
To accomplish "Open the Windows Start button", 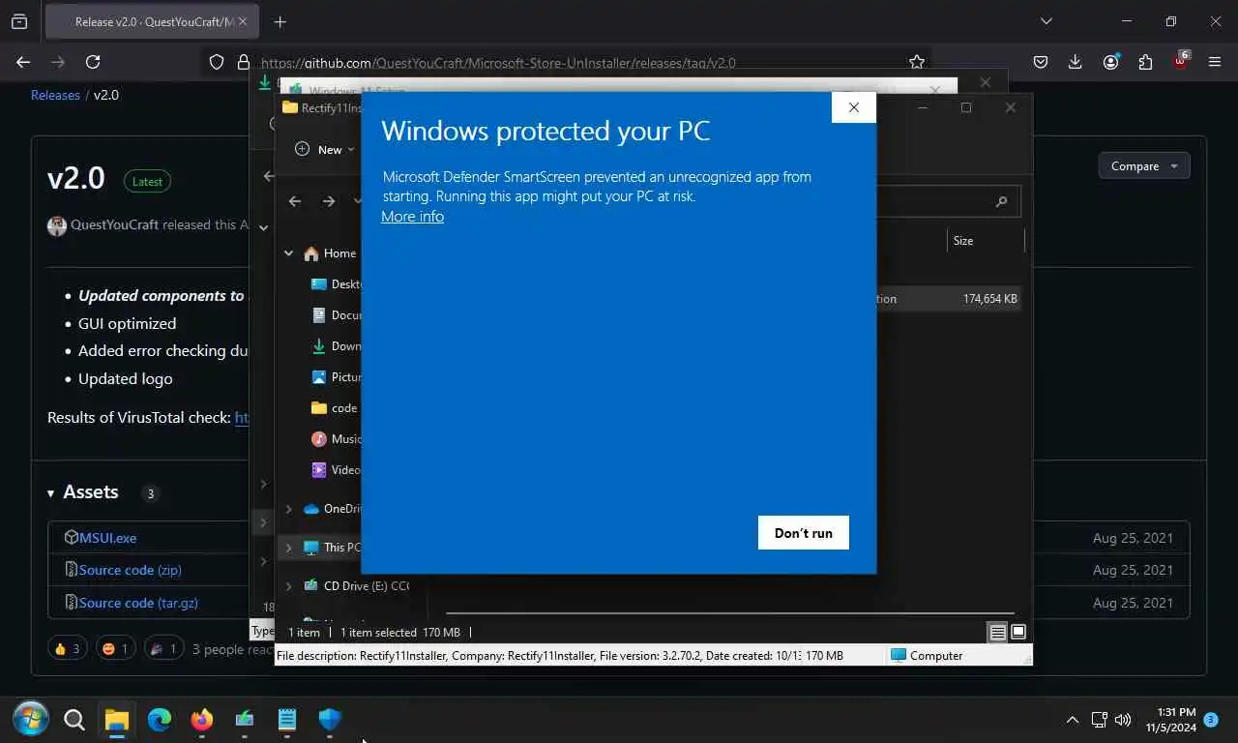I will pos(30,719).
